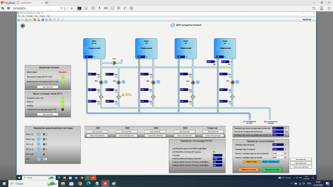The height and width of the screenshot is (187, 333).
Task: Click auto-mode A icon in НУТ control row
Action: point(39,159)
